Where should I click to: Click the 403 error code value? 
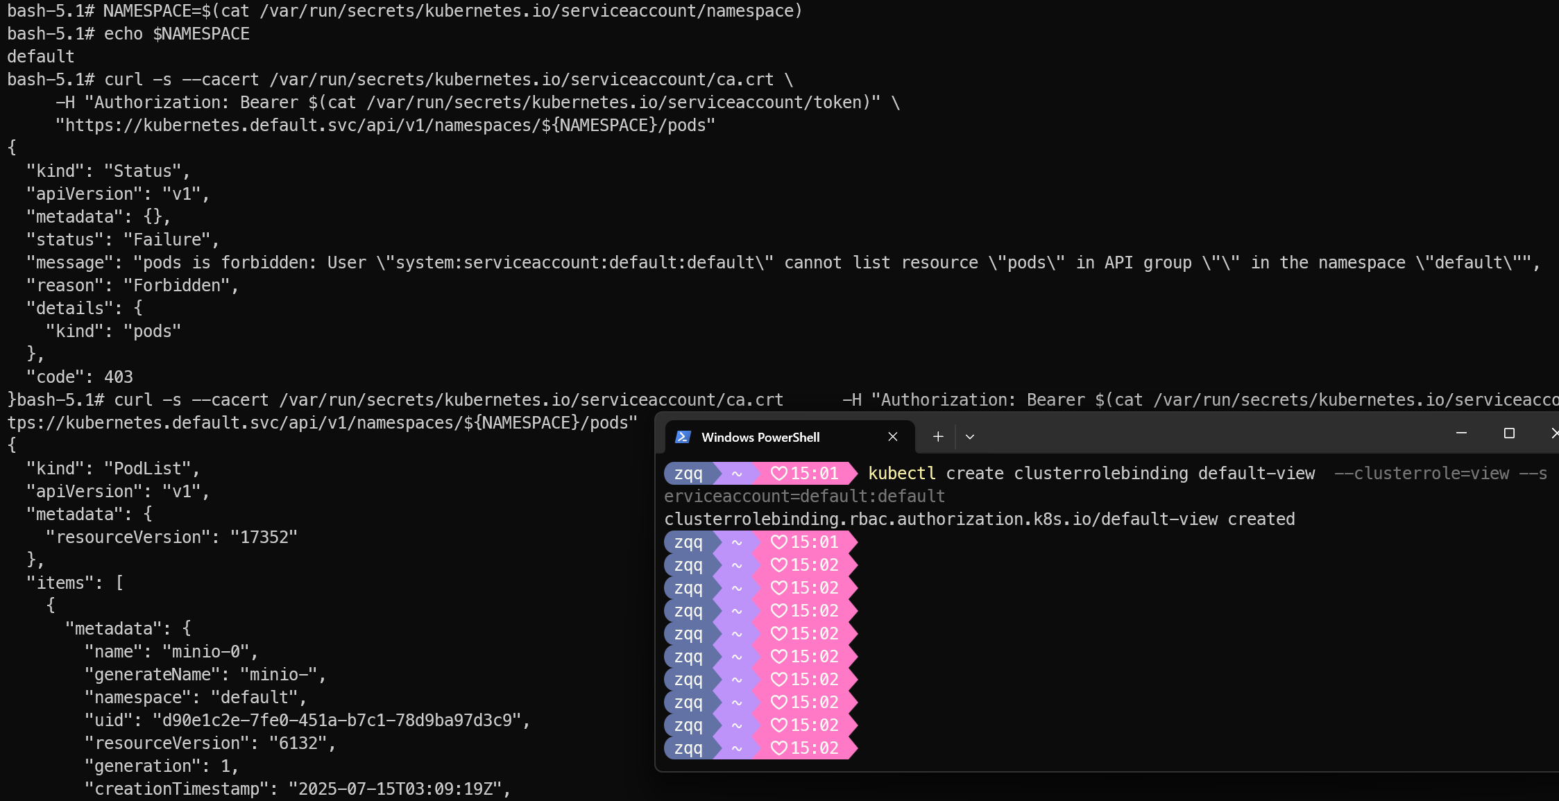click(x=119, y=377)
